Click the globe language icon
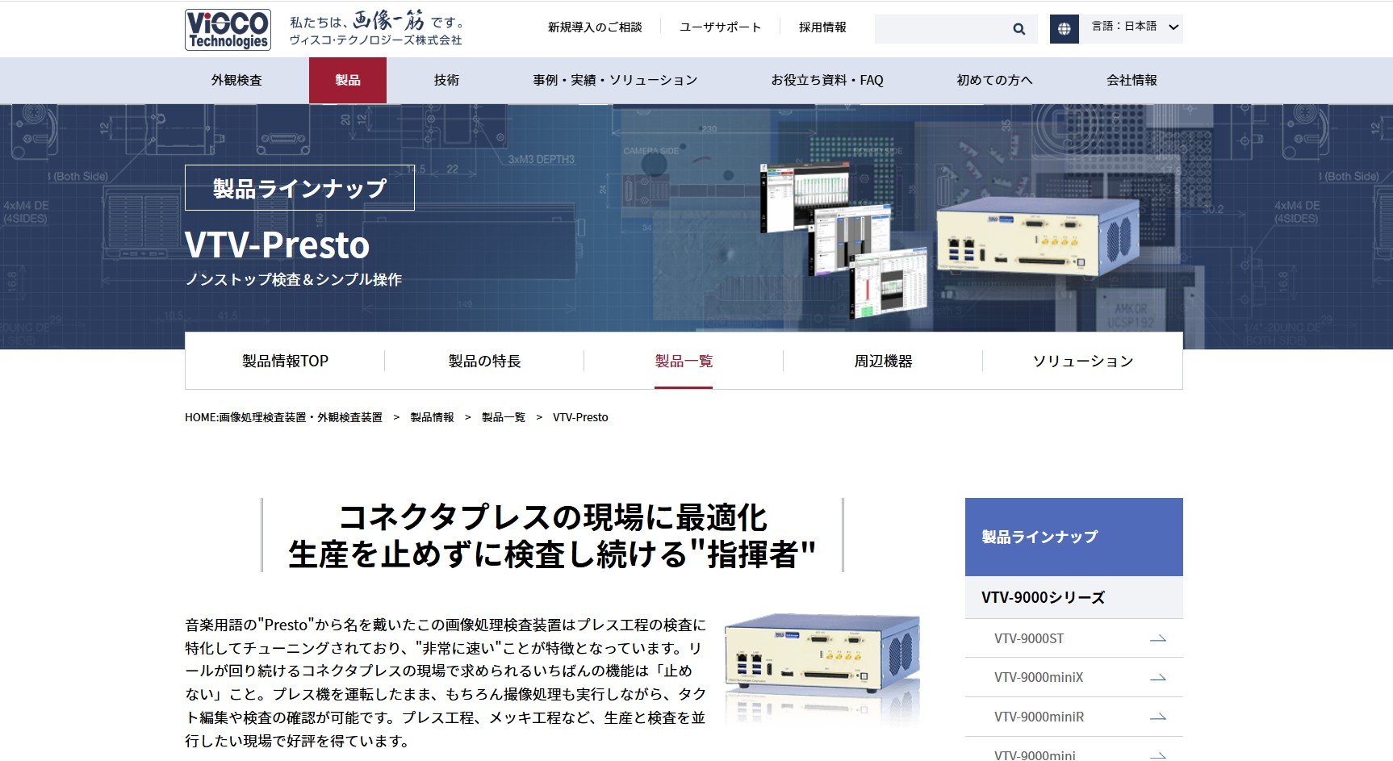 tap(1064, 29)
